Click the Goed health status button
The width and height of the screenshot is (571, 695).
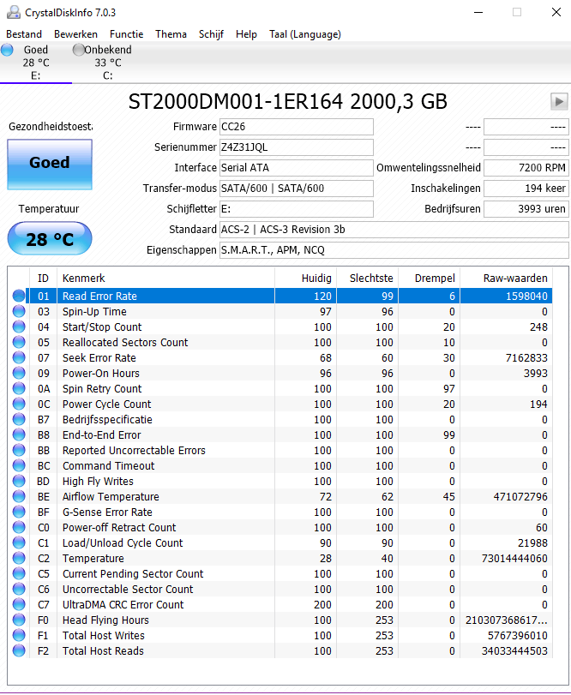point(50,165)
